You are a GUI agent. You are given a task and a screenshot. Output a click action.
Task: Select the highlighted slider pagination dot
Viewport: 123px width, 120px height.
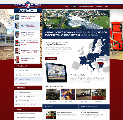[106, 37]
